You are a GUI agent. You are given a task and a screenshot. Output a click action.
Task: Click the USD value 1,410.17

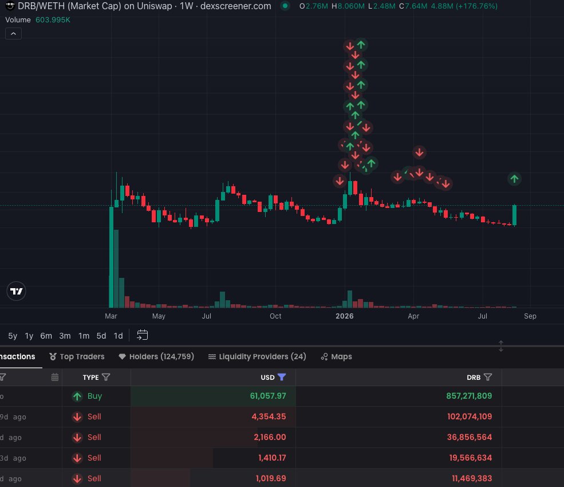point(272,458)
